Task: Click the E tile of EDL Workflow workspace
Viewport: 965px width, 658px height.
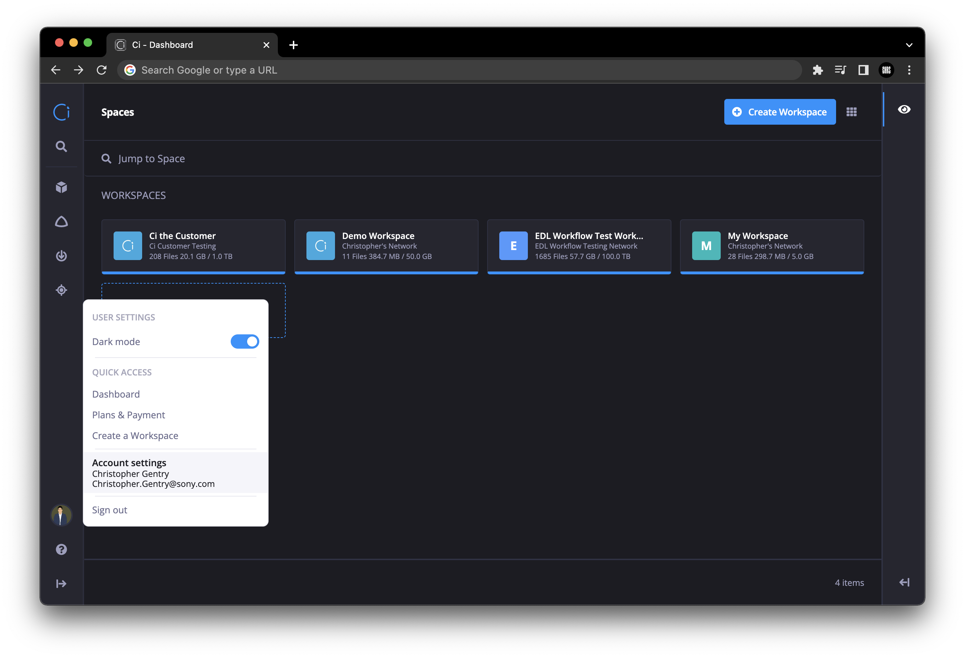Action: tap(513, 246)
